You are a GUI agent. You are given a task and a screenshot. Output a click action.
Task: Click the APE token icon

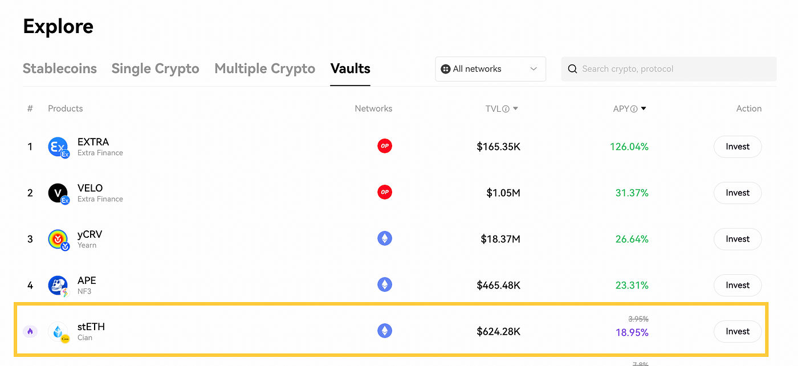coord(58,286)
